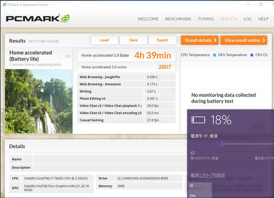This screenshot has height=198, width=274.
Task: Click the GPU Temperature blue legend swatch
Action: pos(215,55)
